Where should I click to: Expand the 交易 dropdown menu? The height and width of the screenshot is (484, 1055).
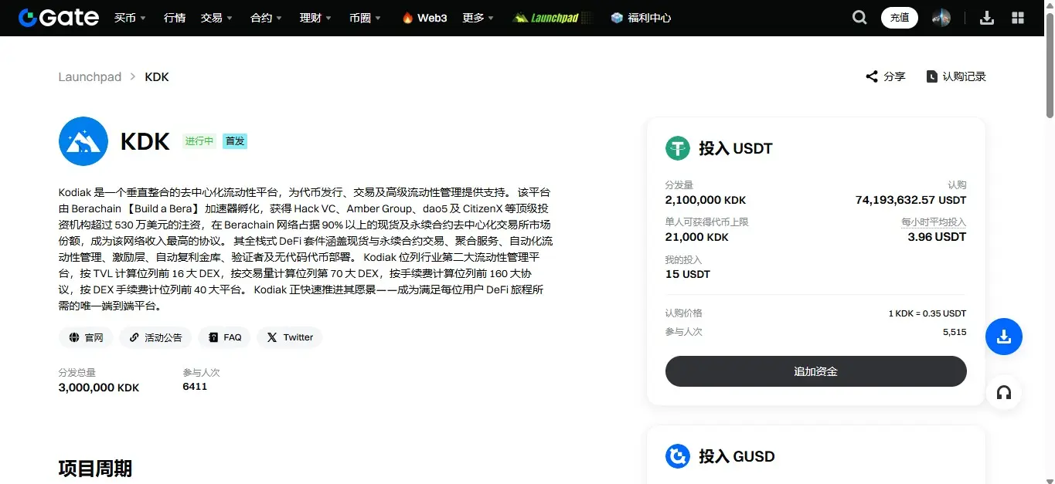[216, 17]
